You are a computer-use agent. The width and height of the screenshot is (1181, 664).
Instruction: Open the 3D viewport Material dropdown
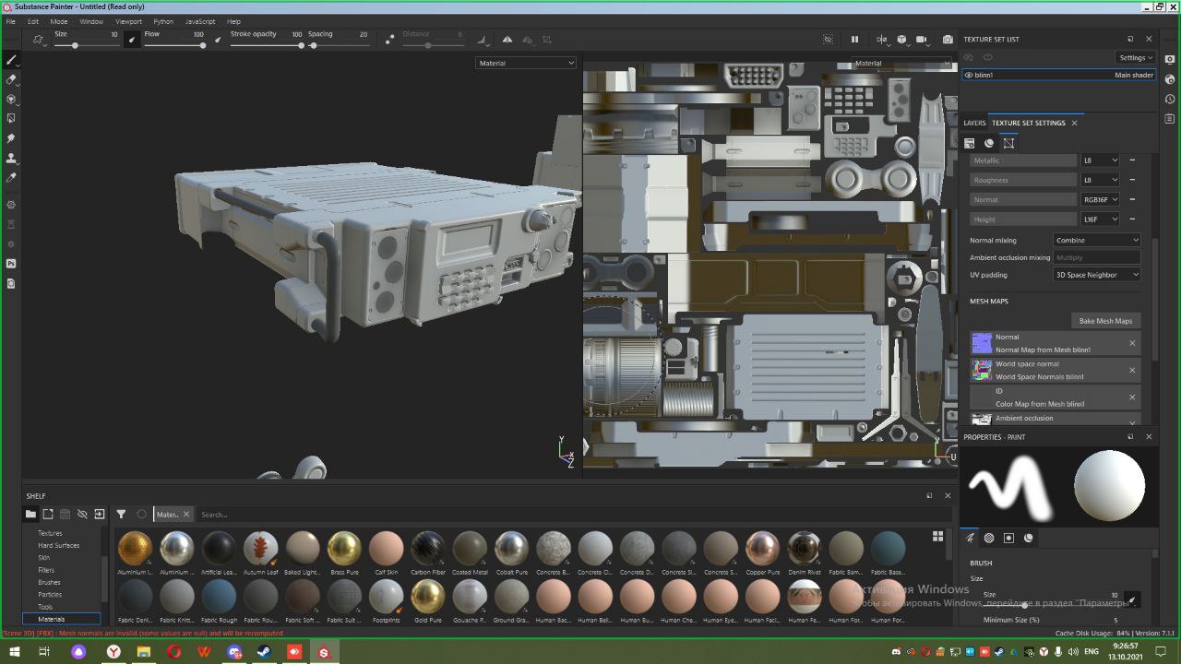coord(526,63)
